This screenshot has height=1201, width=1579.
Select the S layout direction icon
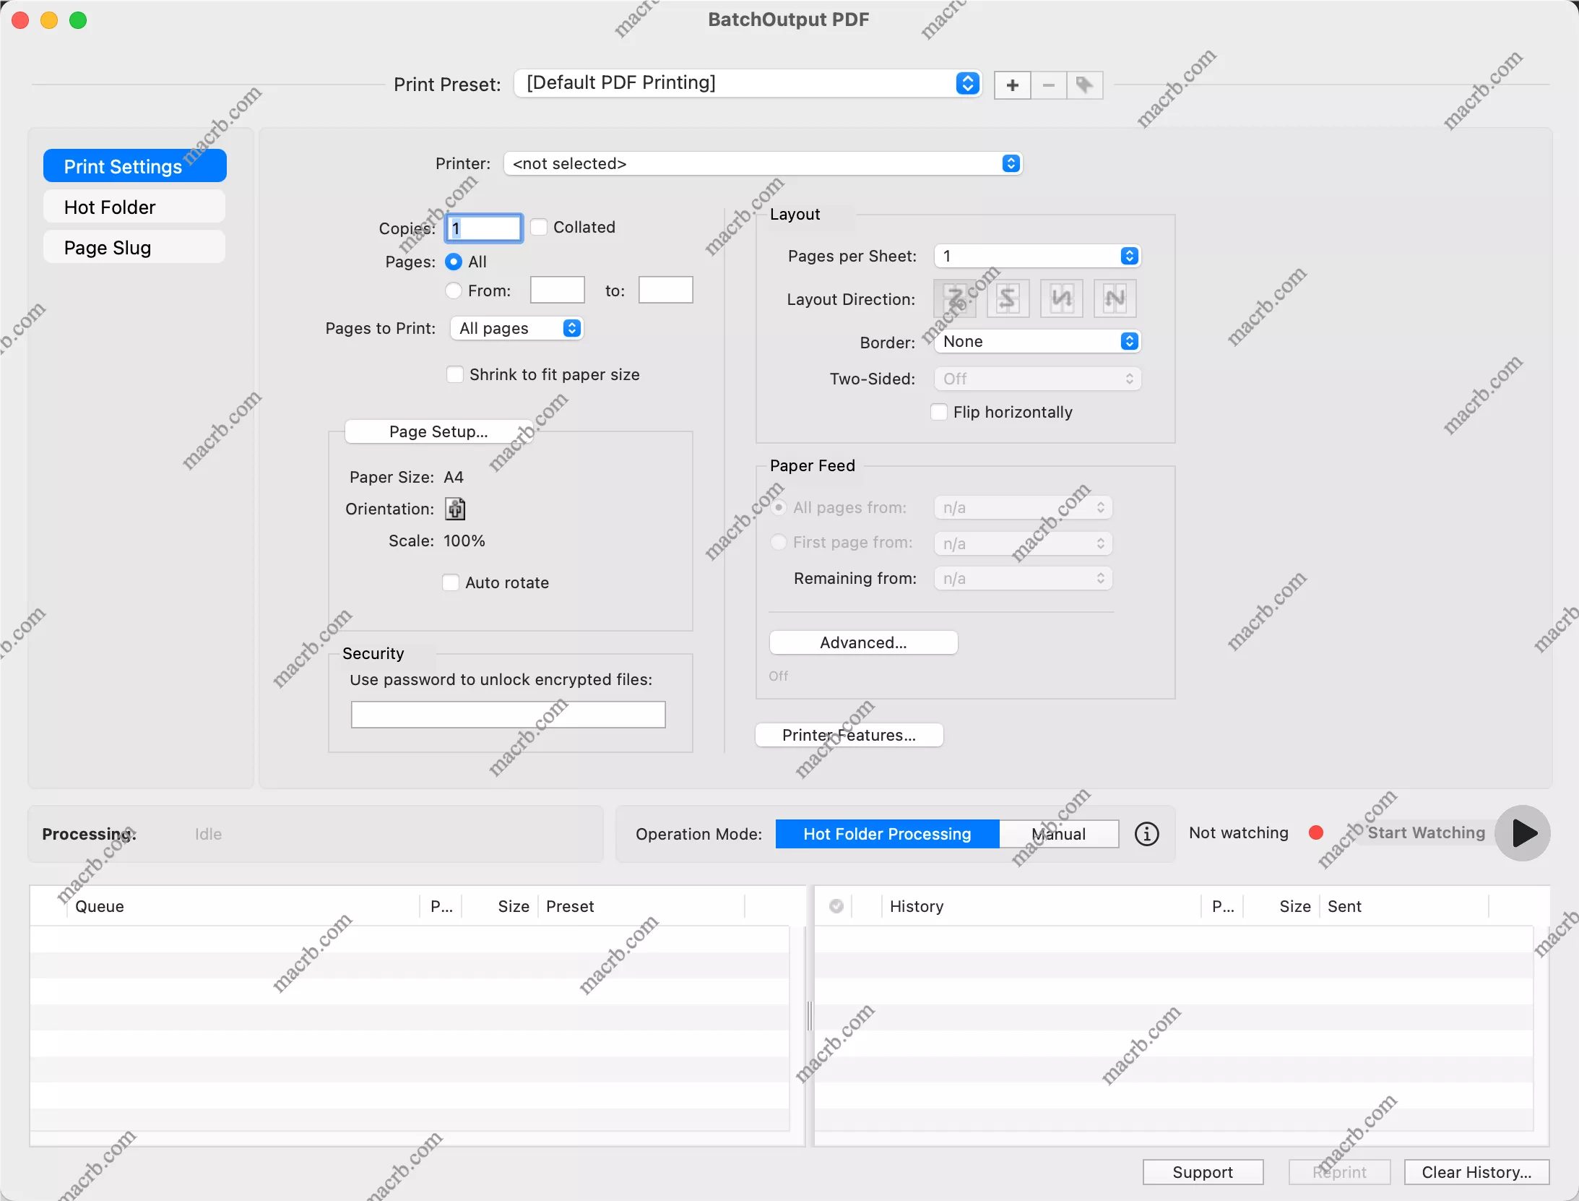[x=1008, y=298]
